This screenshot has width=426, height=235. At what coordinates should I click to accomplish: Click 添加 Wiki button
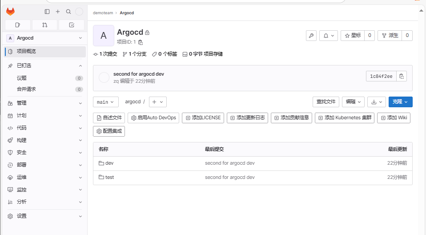pos(394,118)
